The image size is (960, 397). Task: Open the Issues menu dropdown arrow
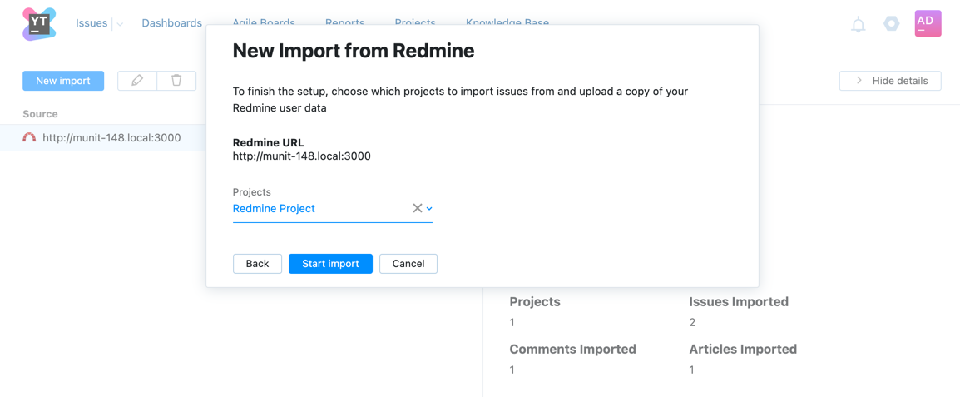pyautogui.click(x=120, y=24)
